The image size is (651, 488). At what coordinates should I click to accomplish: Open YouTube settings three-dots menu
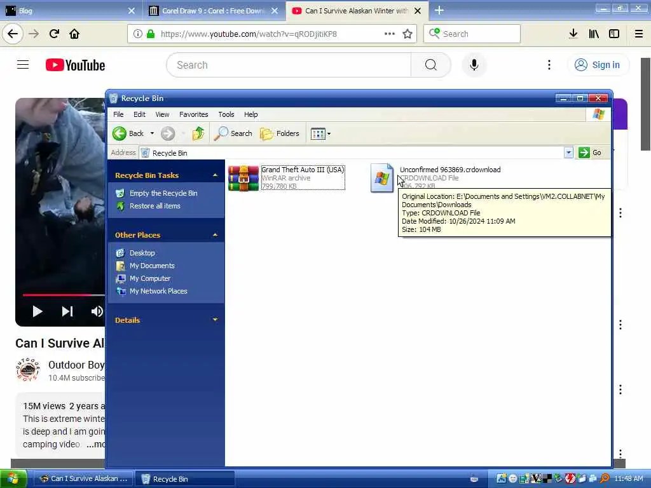coord(549,65)
